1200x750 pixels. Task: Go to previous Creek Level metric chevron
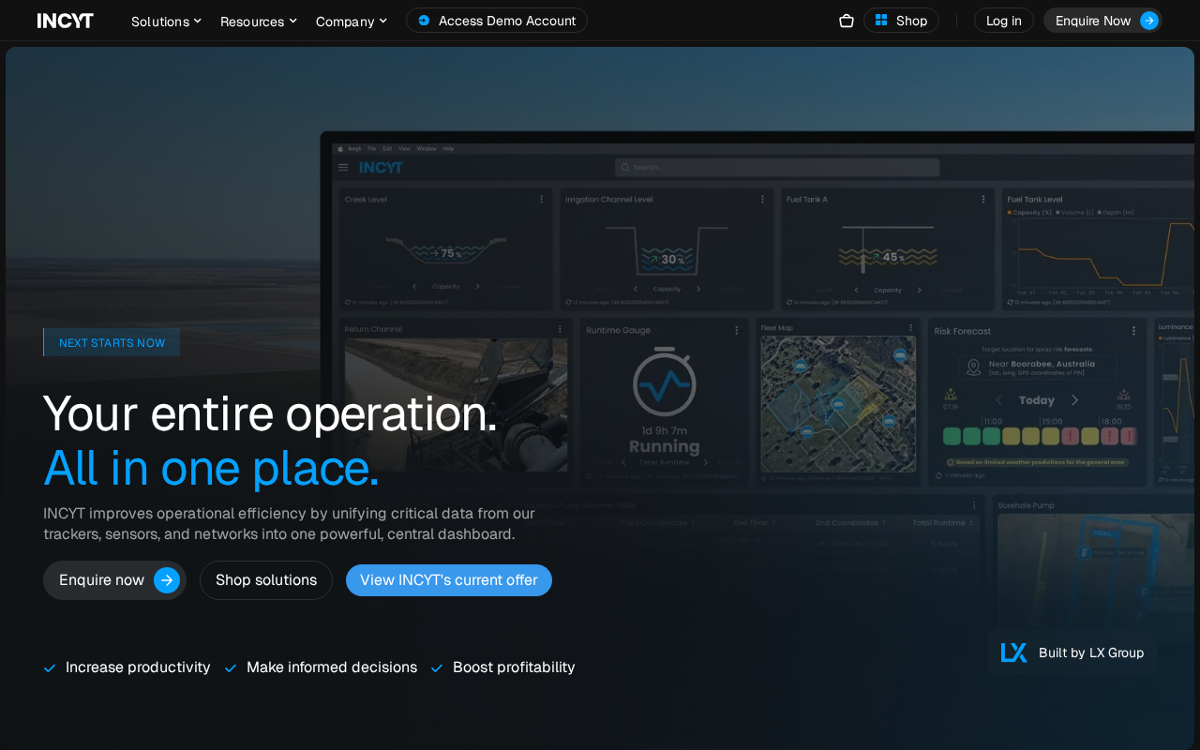click(414, 287)
